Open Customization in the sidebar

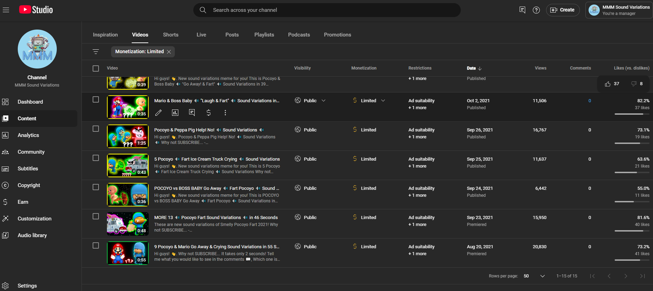[39, 219]
